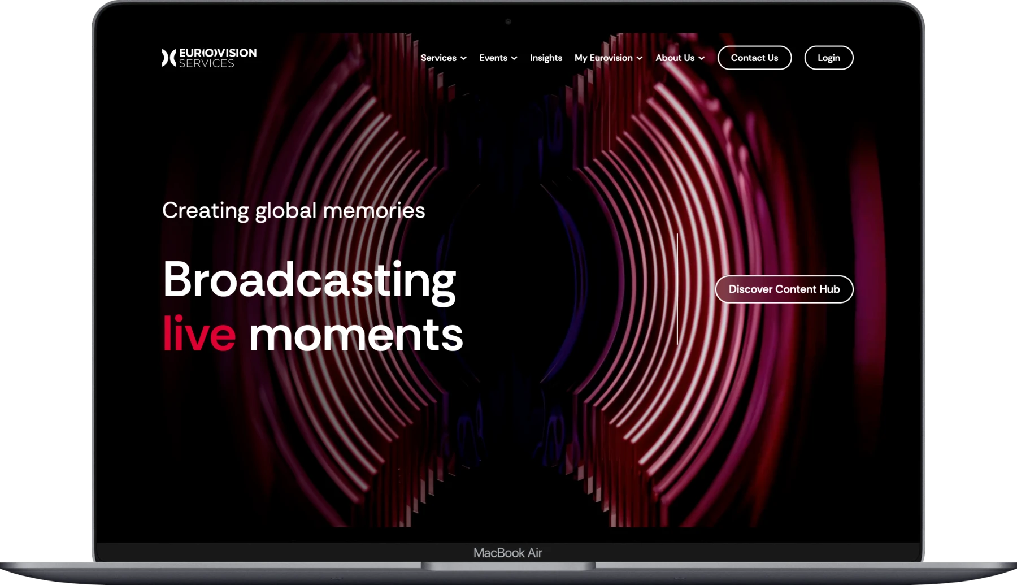
Task: Expand the Events dropdown arrow
Action: (515, 58)
